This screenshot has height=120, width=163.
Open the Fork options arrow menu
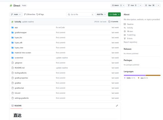click(140, 5)
